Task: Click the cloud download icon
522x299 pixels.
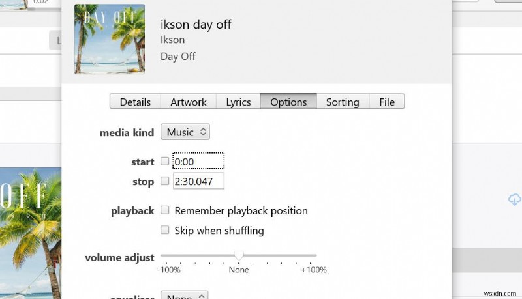Action: pyautogui.click(x=514, y=199)
